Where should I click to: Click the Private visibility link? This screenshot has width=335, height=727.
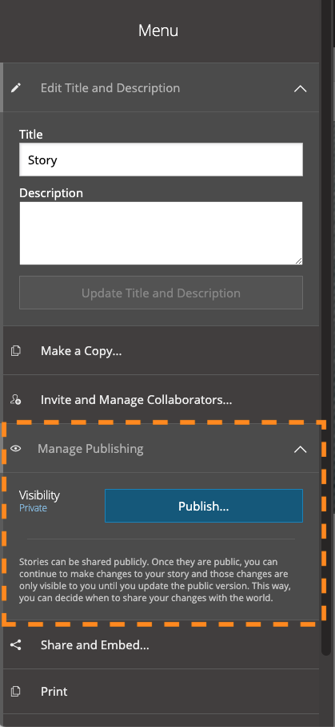pos(33,508)
